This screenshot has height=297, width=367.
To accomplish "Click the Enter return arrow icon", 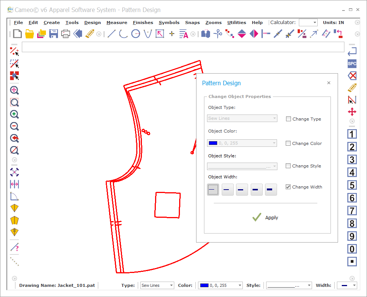I will (x=352, y=51).
